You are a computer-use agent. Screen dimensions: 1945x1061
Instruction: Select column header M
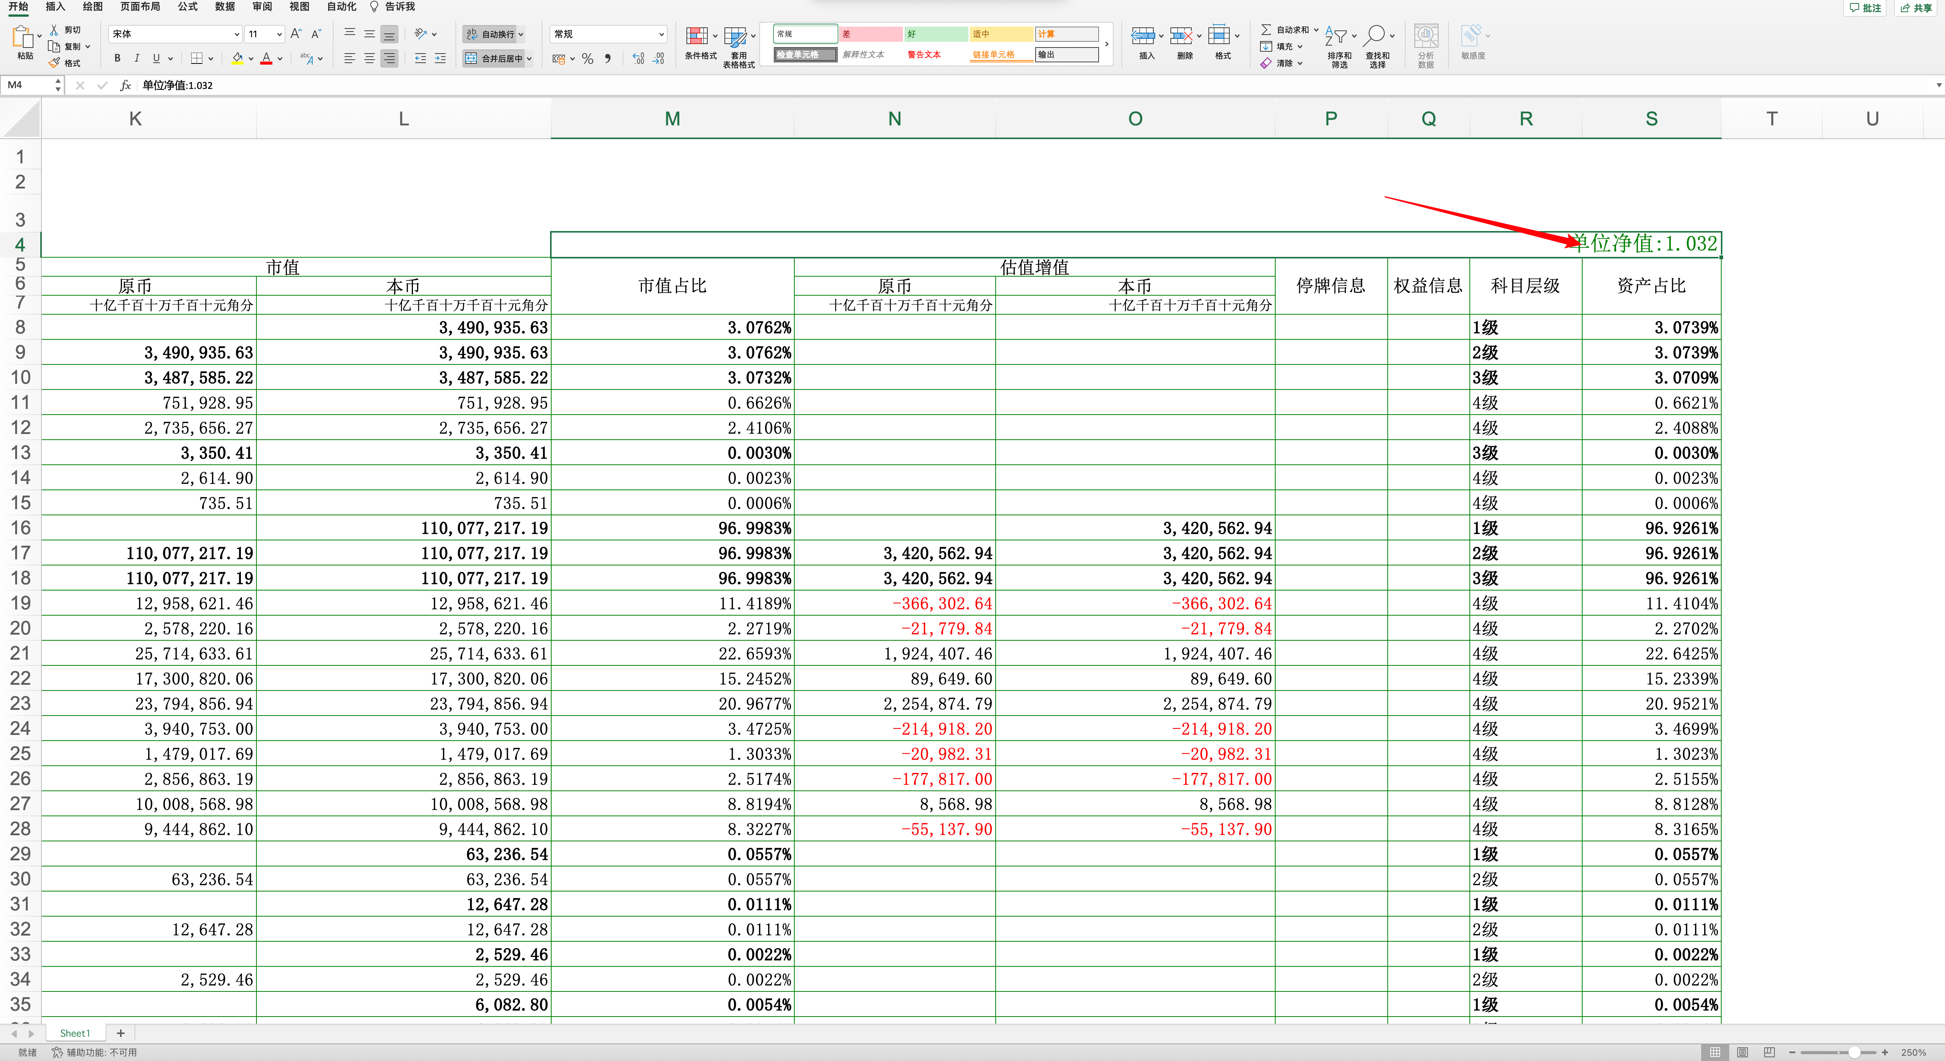[x=672, y=119]
